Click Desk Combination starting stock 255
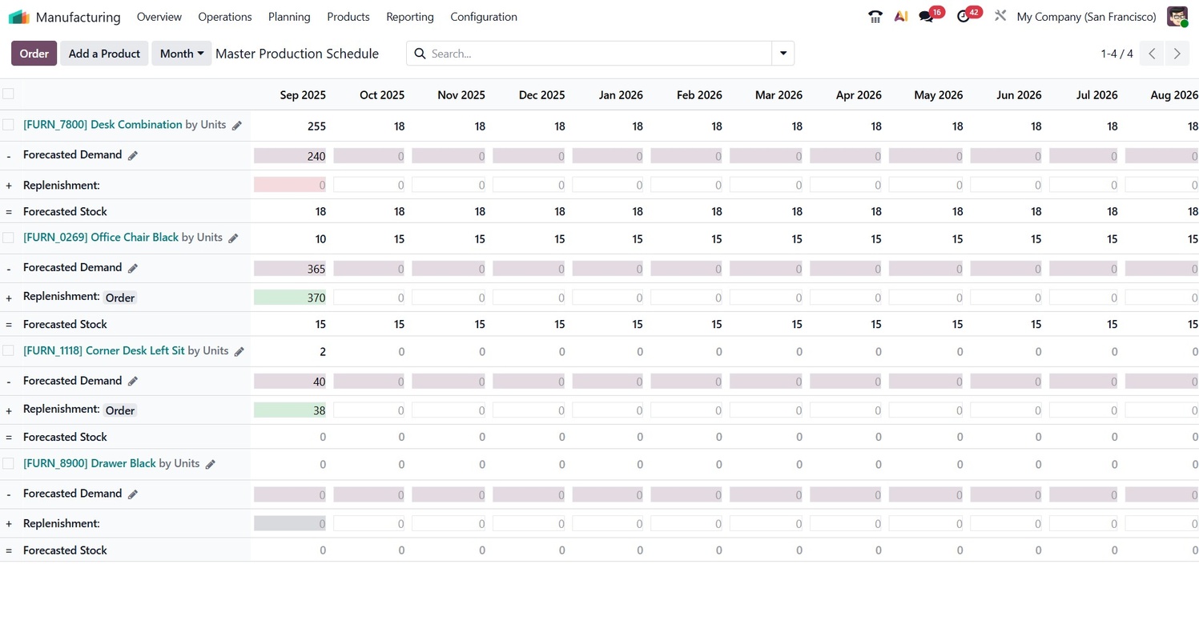The width and height of the screenshot is (1199, 640). coord(316,126)
